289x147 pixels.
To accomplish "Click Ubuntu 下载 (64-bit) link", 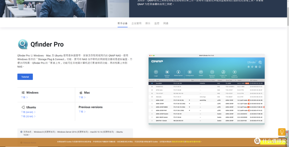I will tap(28, 112).
